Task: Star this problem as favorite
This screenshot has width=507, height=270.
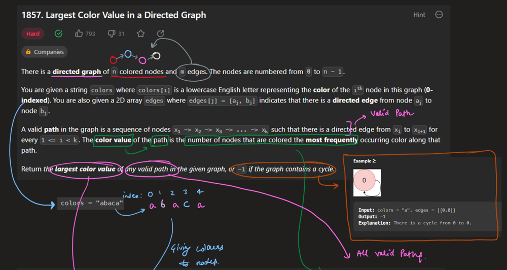Action: 140,34
